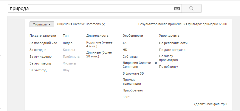Screen dimensions: 240x111
Task: Enable the Приобретено filter
Action: click(133, 91)
